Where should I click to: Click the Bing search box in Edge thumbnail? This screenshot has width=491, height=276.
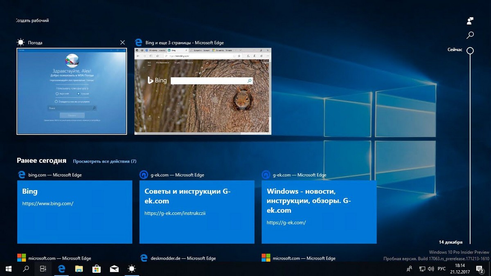point(212,81)
